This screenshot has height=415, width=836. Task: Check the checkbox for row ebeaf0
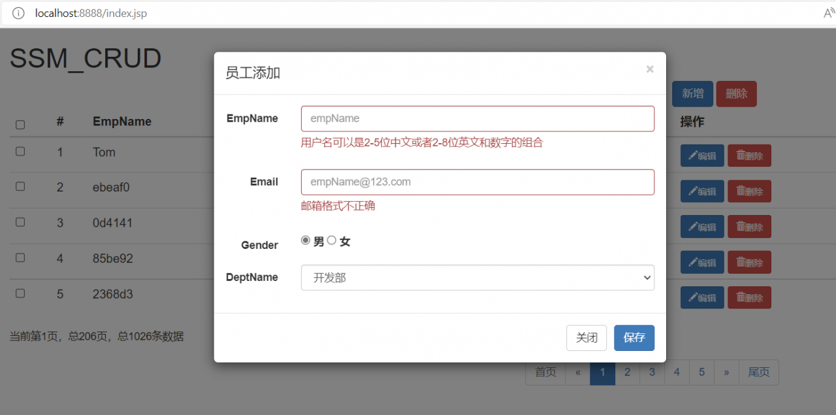pos(20,186)
